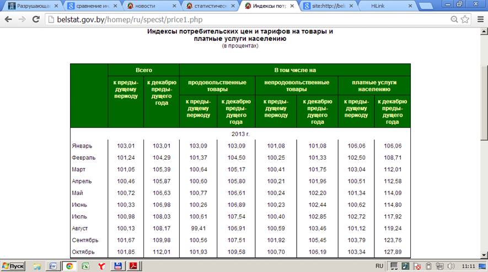Click the zoom magnifier icon in address bar

pos(453,19)
